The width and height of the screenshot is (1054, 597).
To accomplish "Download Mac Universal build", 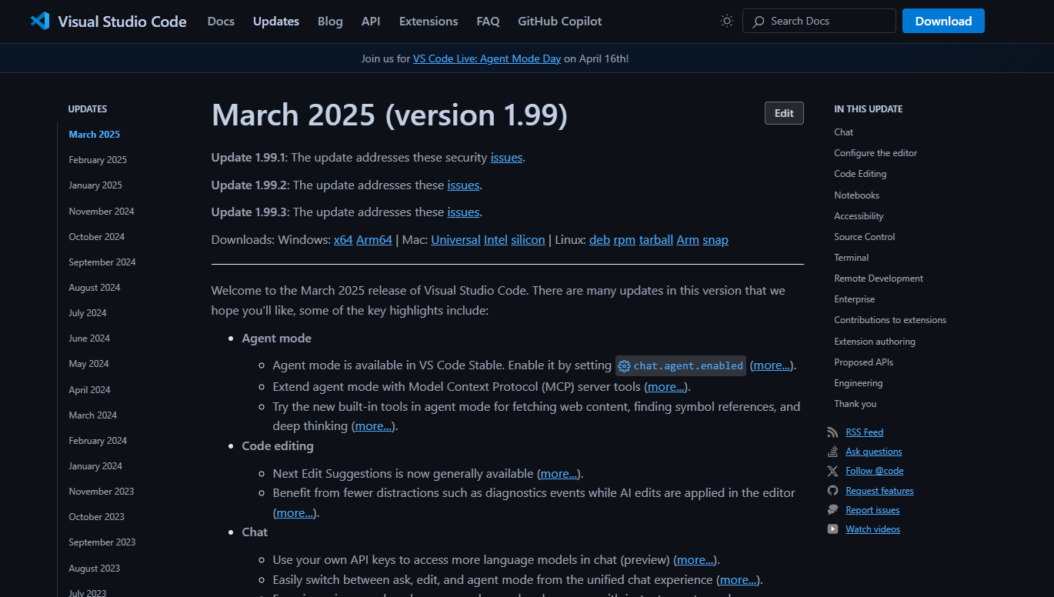I will click(x=455, y=240).
